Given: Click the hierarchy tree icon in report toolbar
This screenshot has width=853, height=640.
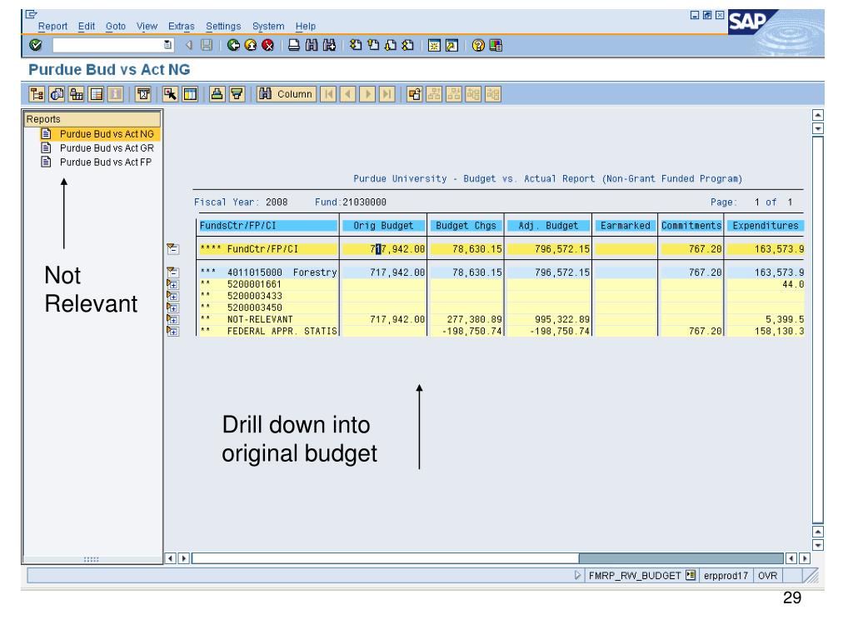Looking at the screenshot, I should tap(37, 94).
